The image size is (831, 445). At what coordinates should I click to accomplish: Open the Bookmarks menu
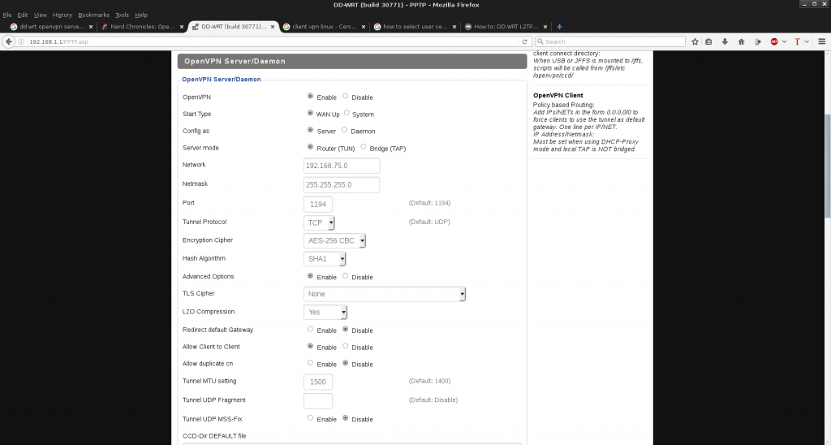93,15
